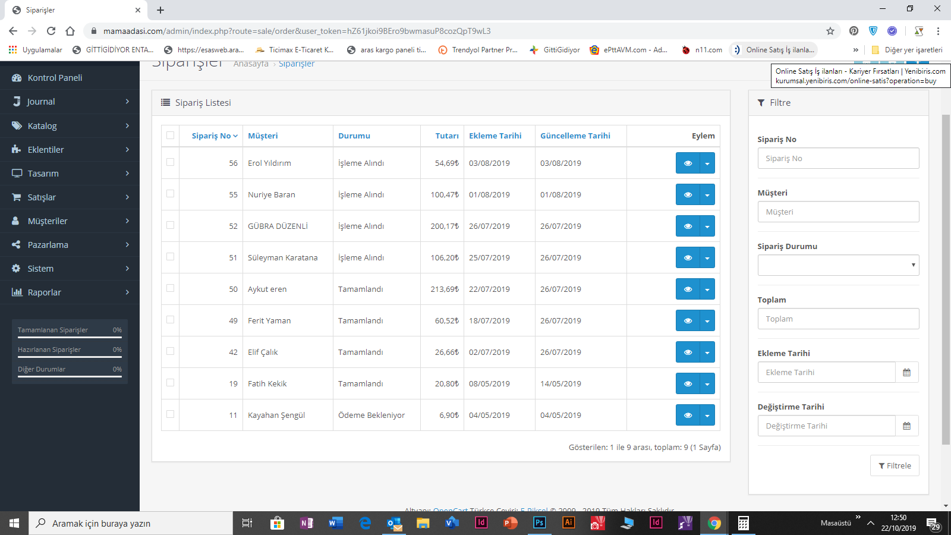
Task: Expand the Satışlar sidebar menu
Action: (70, 197)
